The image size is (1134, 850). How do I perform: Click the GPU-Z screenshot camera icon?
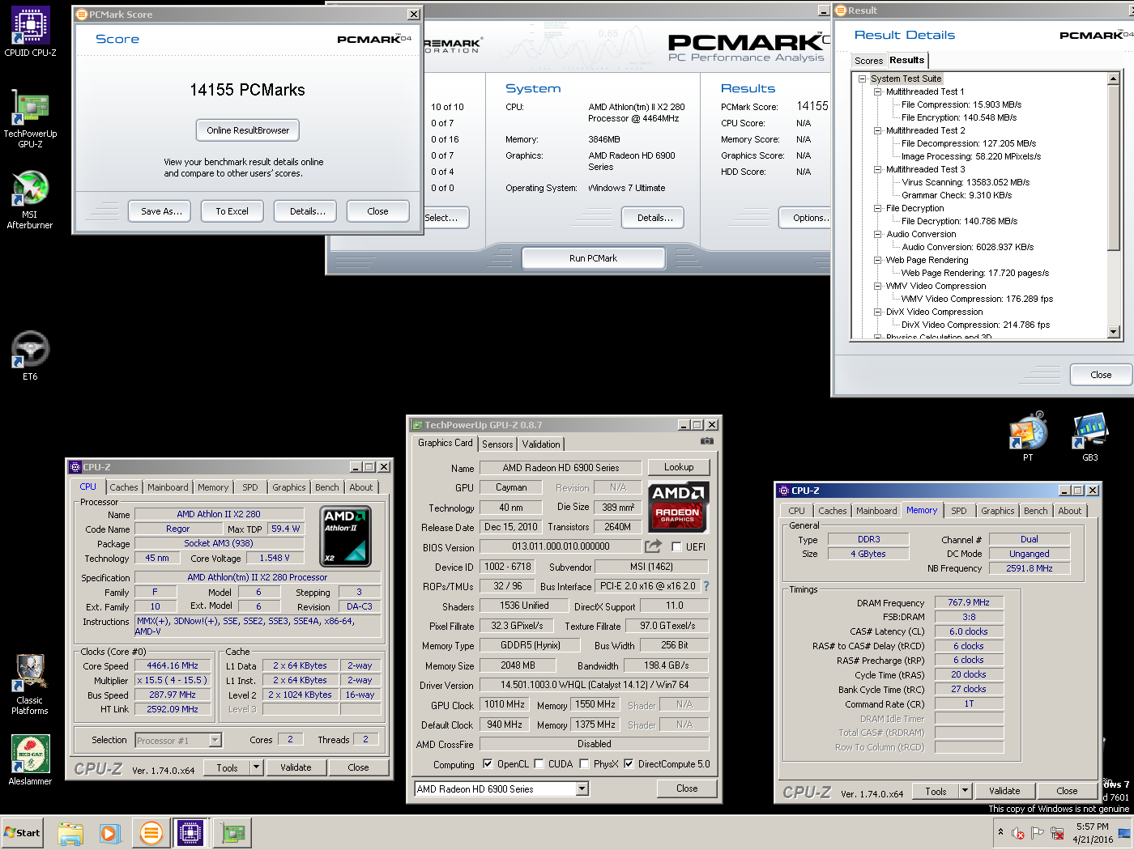pos(706,442)
